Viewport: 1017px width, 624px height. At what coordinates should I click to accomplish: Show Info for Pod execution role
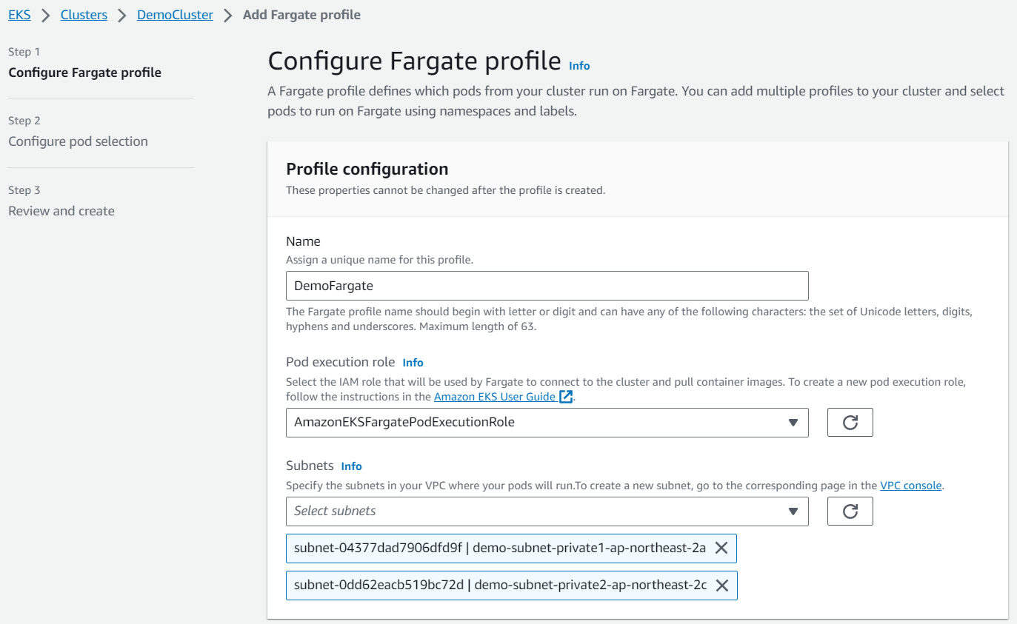413,363
